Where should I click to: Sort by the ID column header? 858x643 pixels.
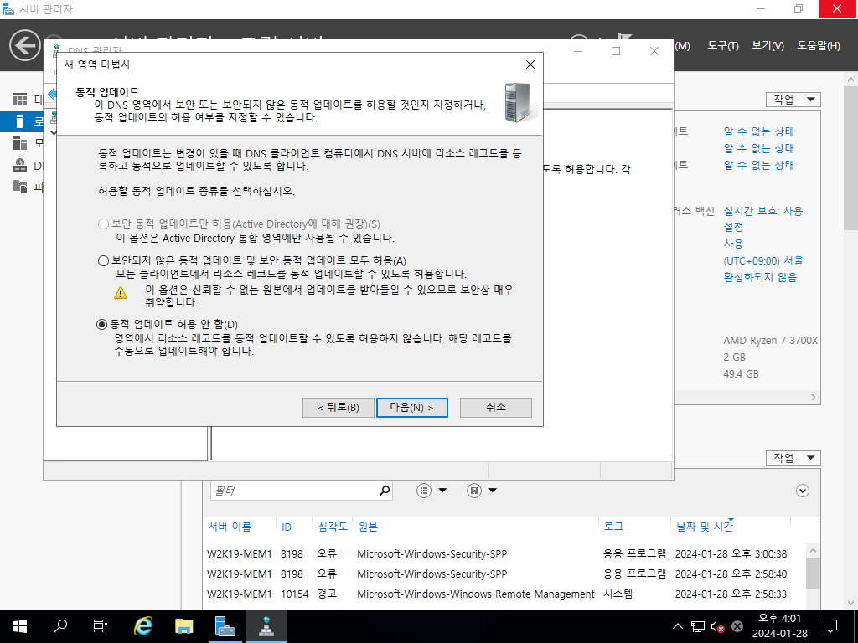click(287, 527)
